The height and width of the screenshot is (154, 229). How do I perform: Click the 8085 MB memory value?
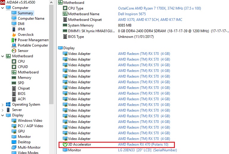(x=125, y=25)
